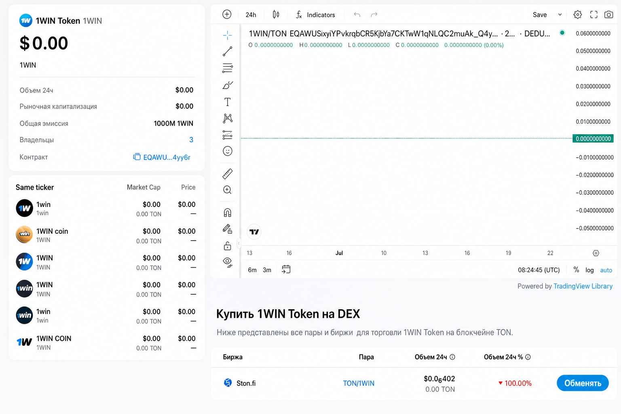621x414 pixels.
Task: Click the Ston.fi exchange name
Action: pos(246,383)
